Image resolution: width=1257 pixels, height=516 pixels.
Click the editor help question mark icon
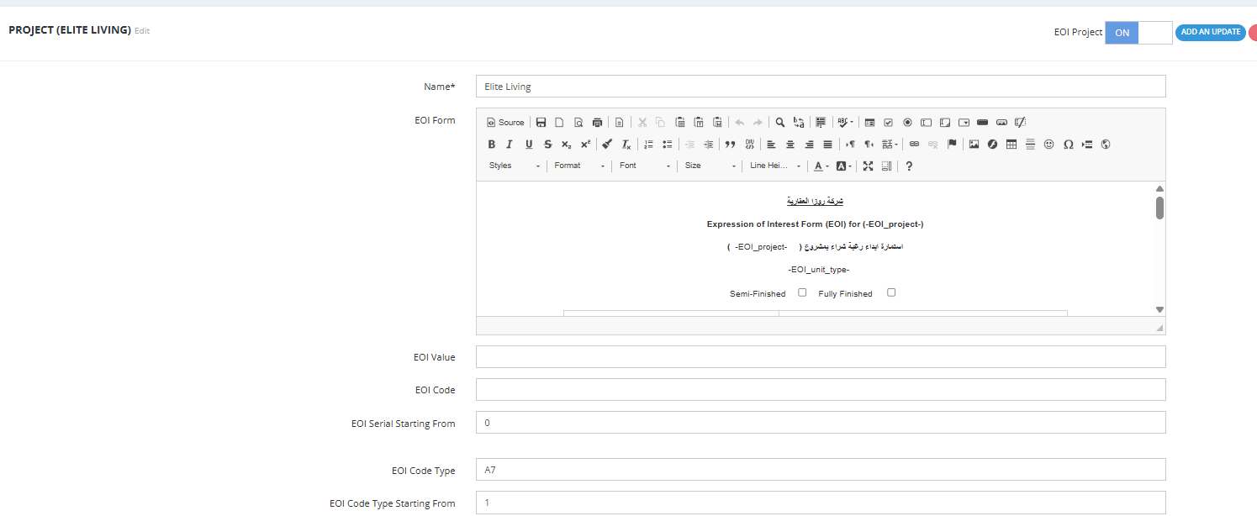point(909,166)
